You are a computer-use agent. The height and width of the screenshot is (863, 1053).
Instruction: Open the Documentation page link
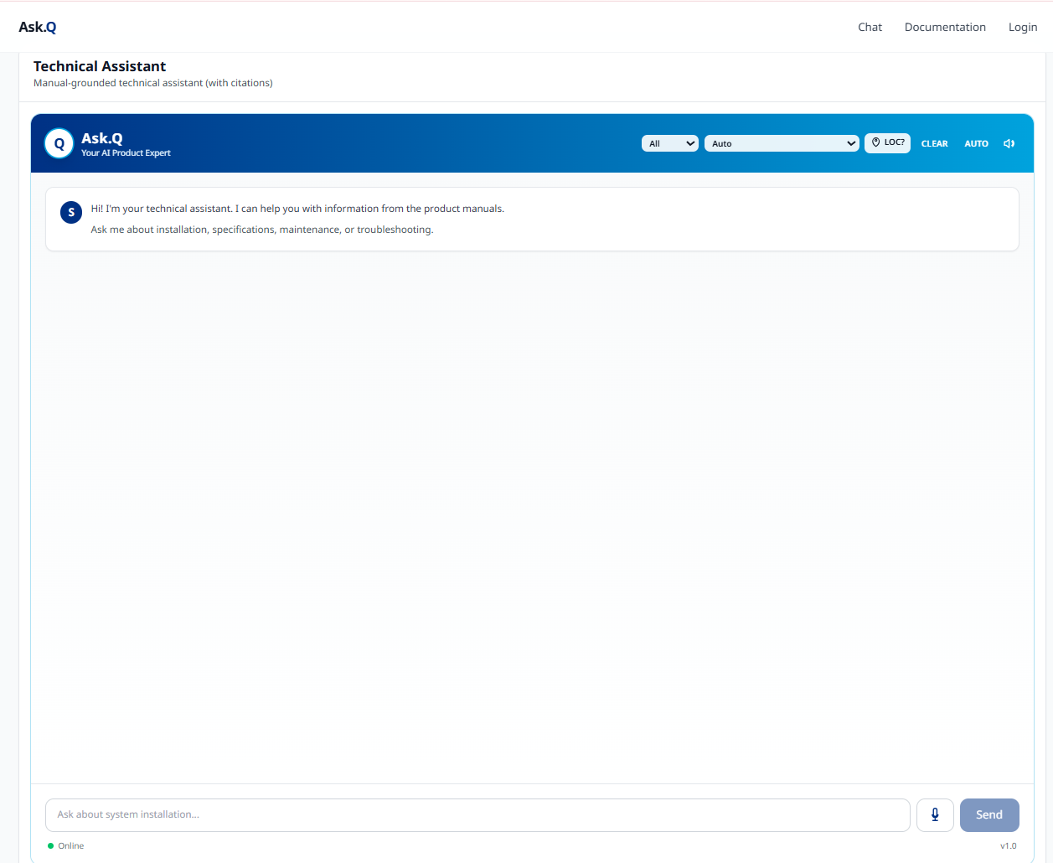pyautogui.click(x=945, y=27)
